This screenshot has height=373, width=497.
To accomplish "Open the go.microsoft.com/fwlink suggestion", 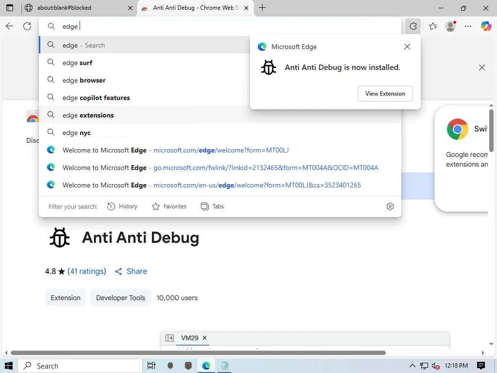I will point(220,167).
